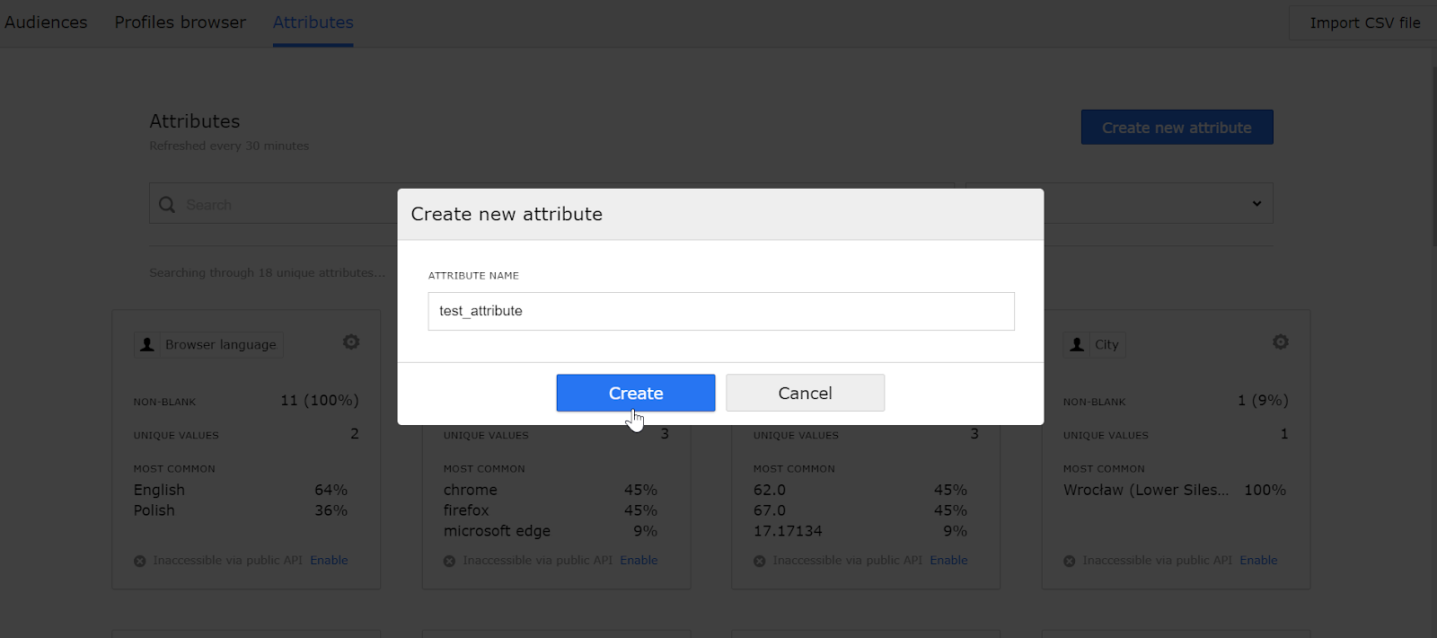Click user icon on Browser language card
1437x638 pixels.
pyautogui.click(x=147, y=345)
